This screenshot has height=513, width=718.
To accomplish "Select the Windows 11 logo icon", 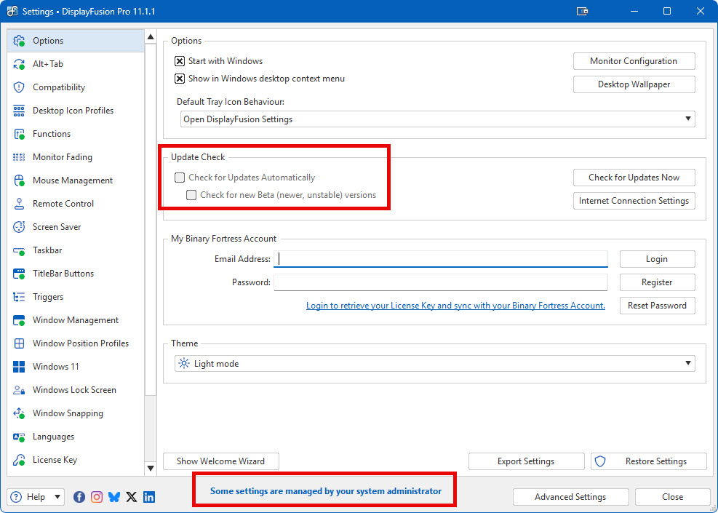I will point(20,367).
